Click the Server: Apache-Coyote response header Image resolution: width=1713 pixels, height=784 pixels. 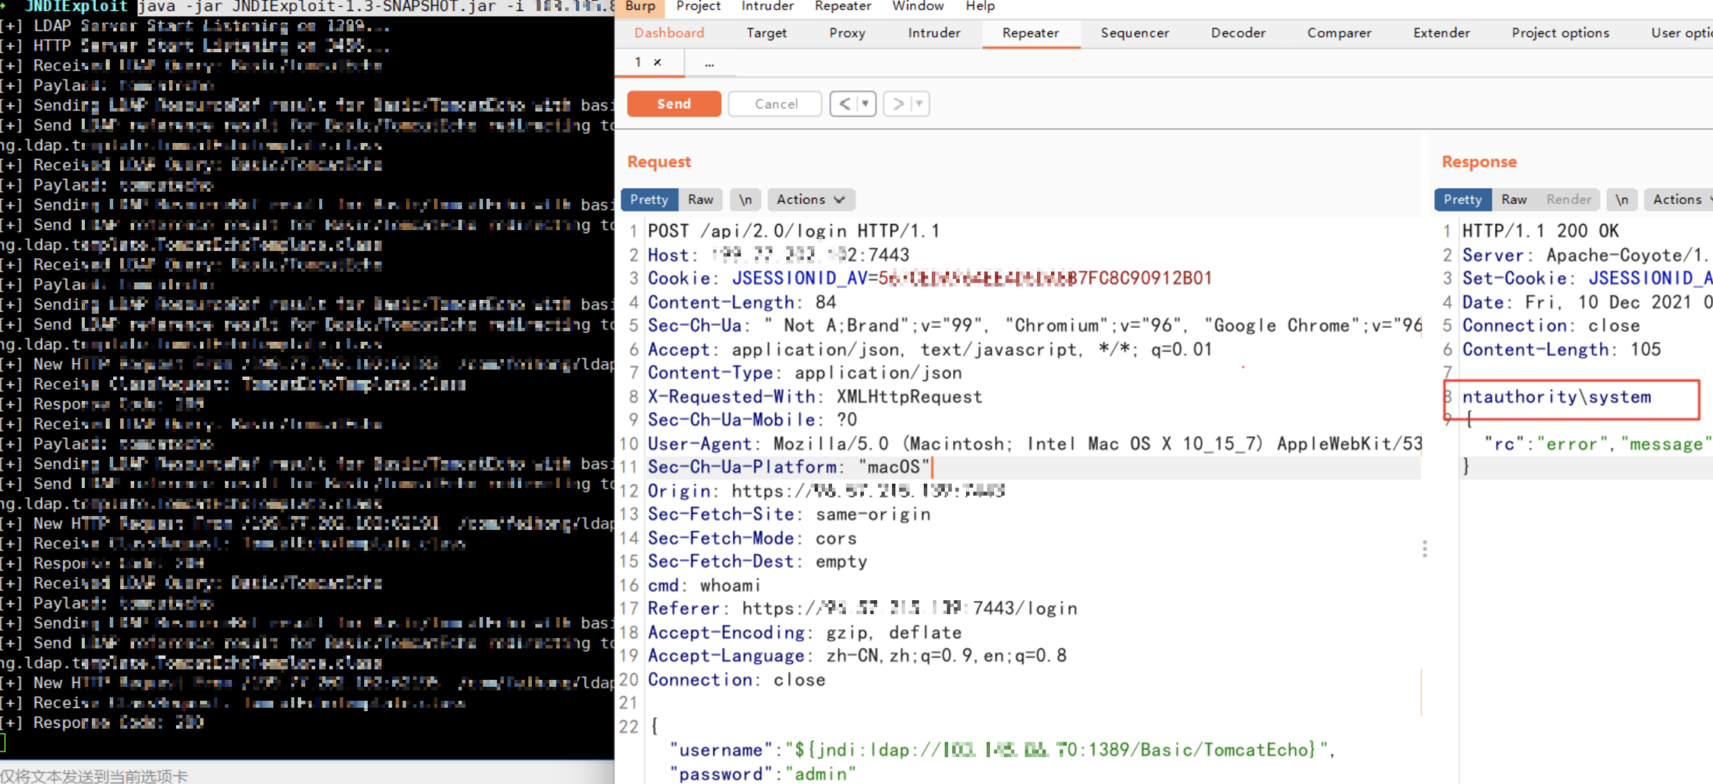click(1587, 255)
